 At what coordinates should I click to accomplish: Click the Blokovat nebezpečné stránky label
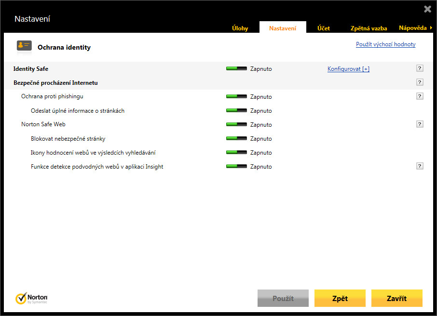[68, 138]
